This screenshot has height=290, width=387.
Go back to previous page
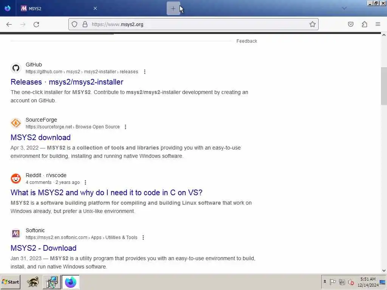tap(9, 25)
